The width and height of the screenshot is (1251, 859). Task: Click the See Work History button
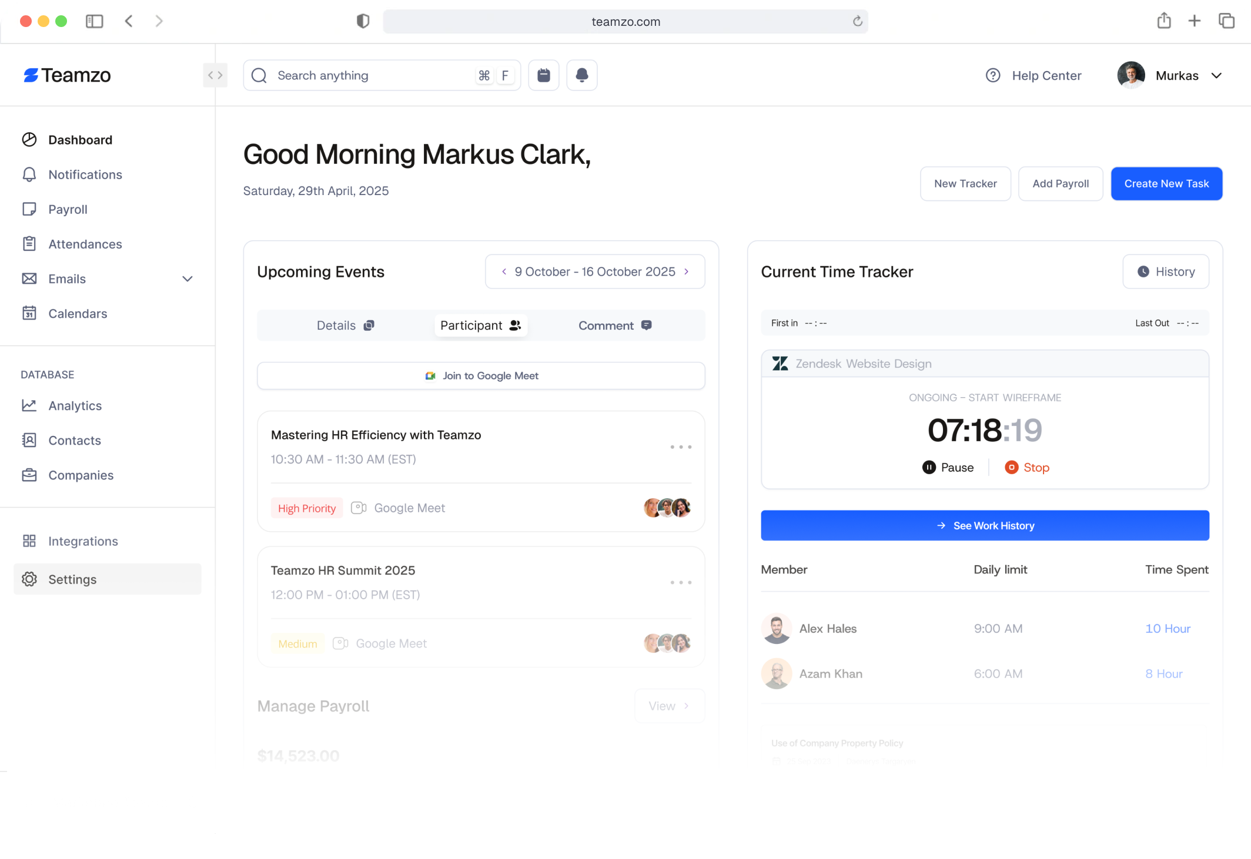click(985, 525)
